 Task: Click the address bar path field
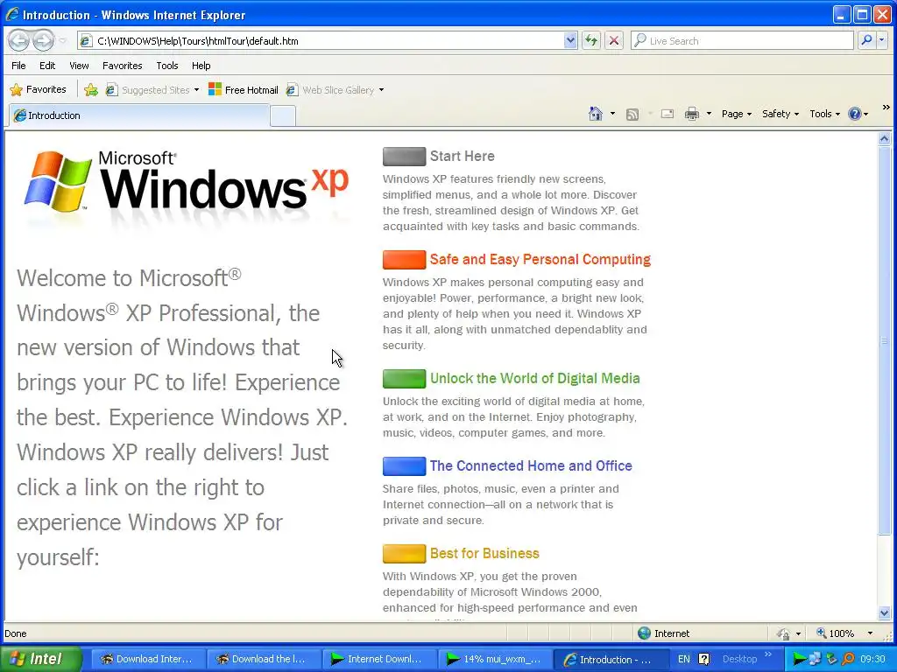click(319, 40)
